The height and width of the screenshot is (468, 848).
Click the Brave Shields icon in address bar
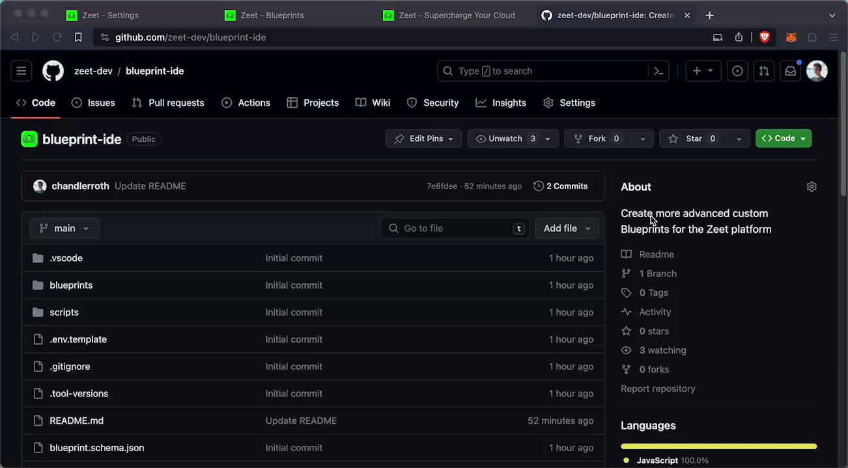pyautogui.click(x=765, y=37)
